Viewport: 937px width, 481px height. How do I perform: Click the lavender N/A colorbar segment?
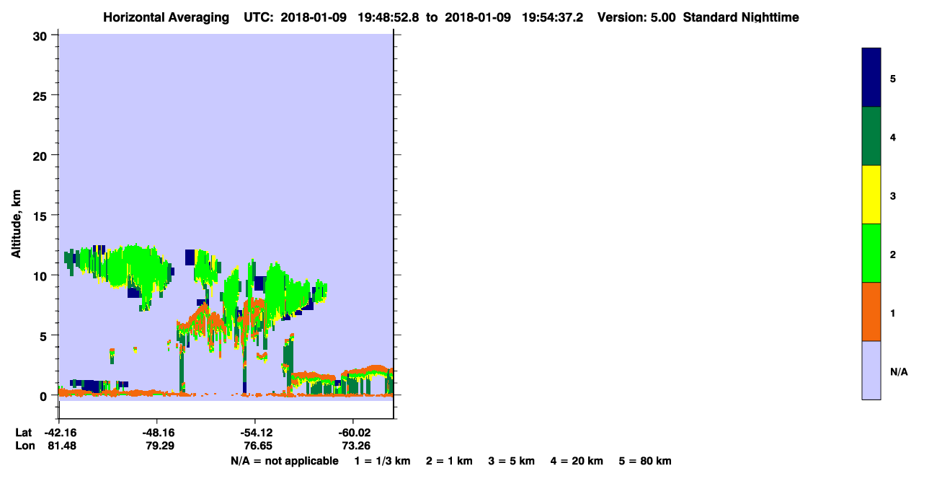click(871, 370)
